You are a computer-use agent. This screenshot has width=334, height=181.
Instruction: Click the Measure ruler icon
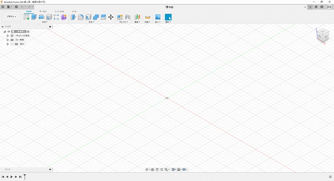point(148,17)
